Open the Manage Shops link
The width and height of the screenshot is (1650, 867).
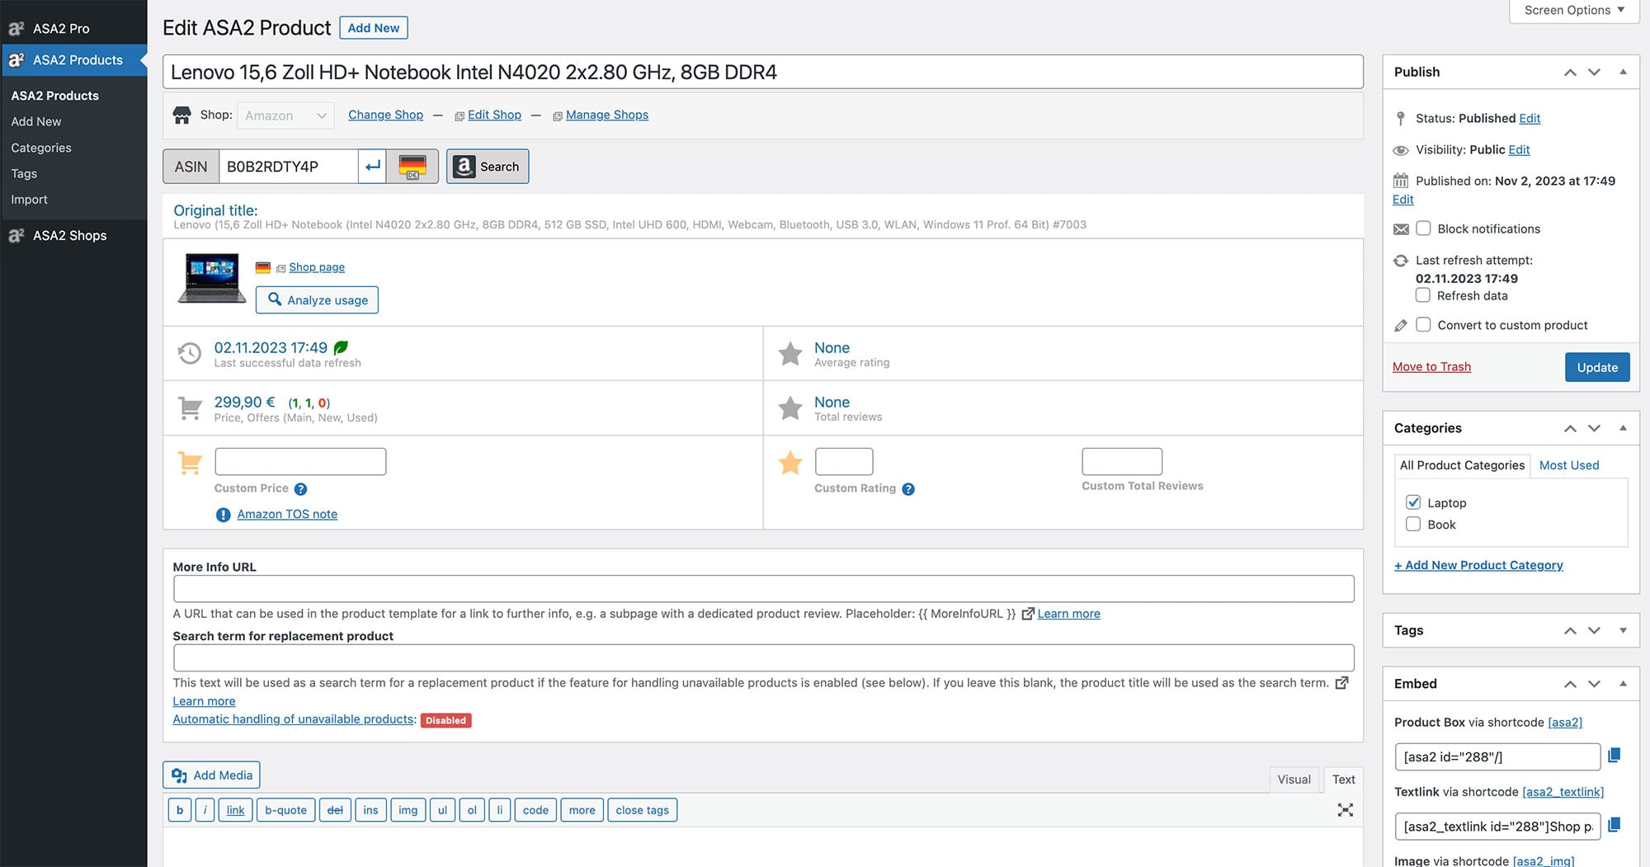(607, 115)
